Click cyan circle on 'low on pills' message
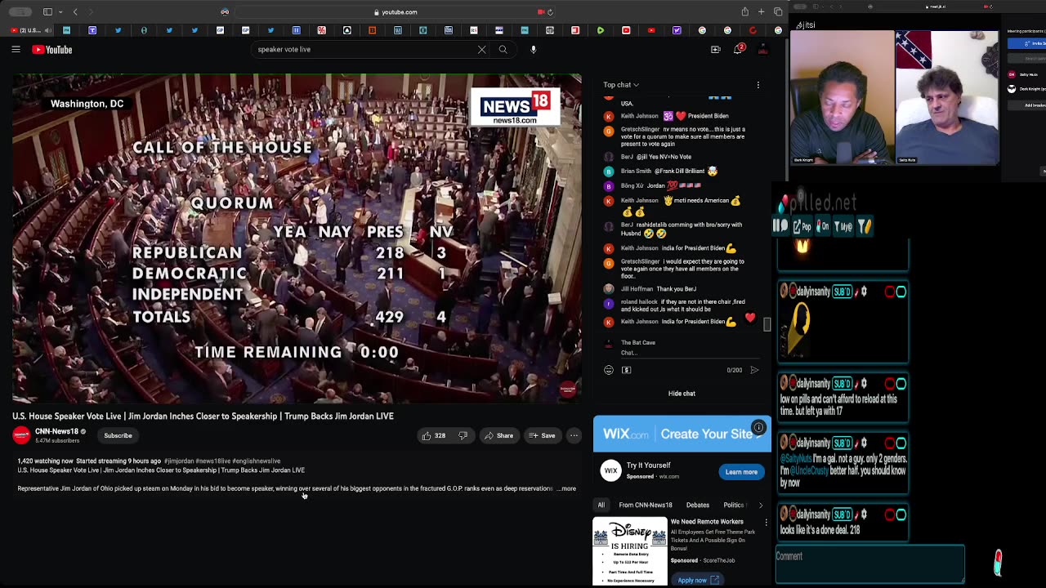This screenshot has height=588, width=1046. pos(901,384)
